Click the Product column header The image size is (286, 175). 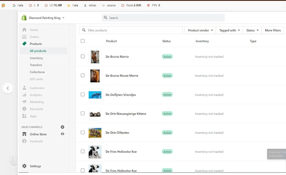coord(111,41)
